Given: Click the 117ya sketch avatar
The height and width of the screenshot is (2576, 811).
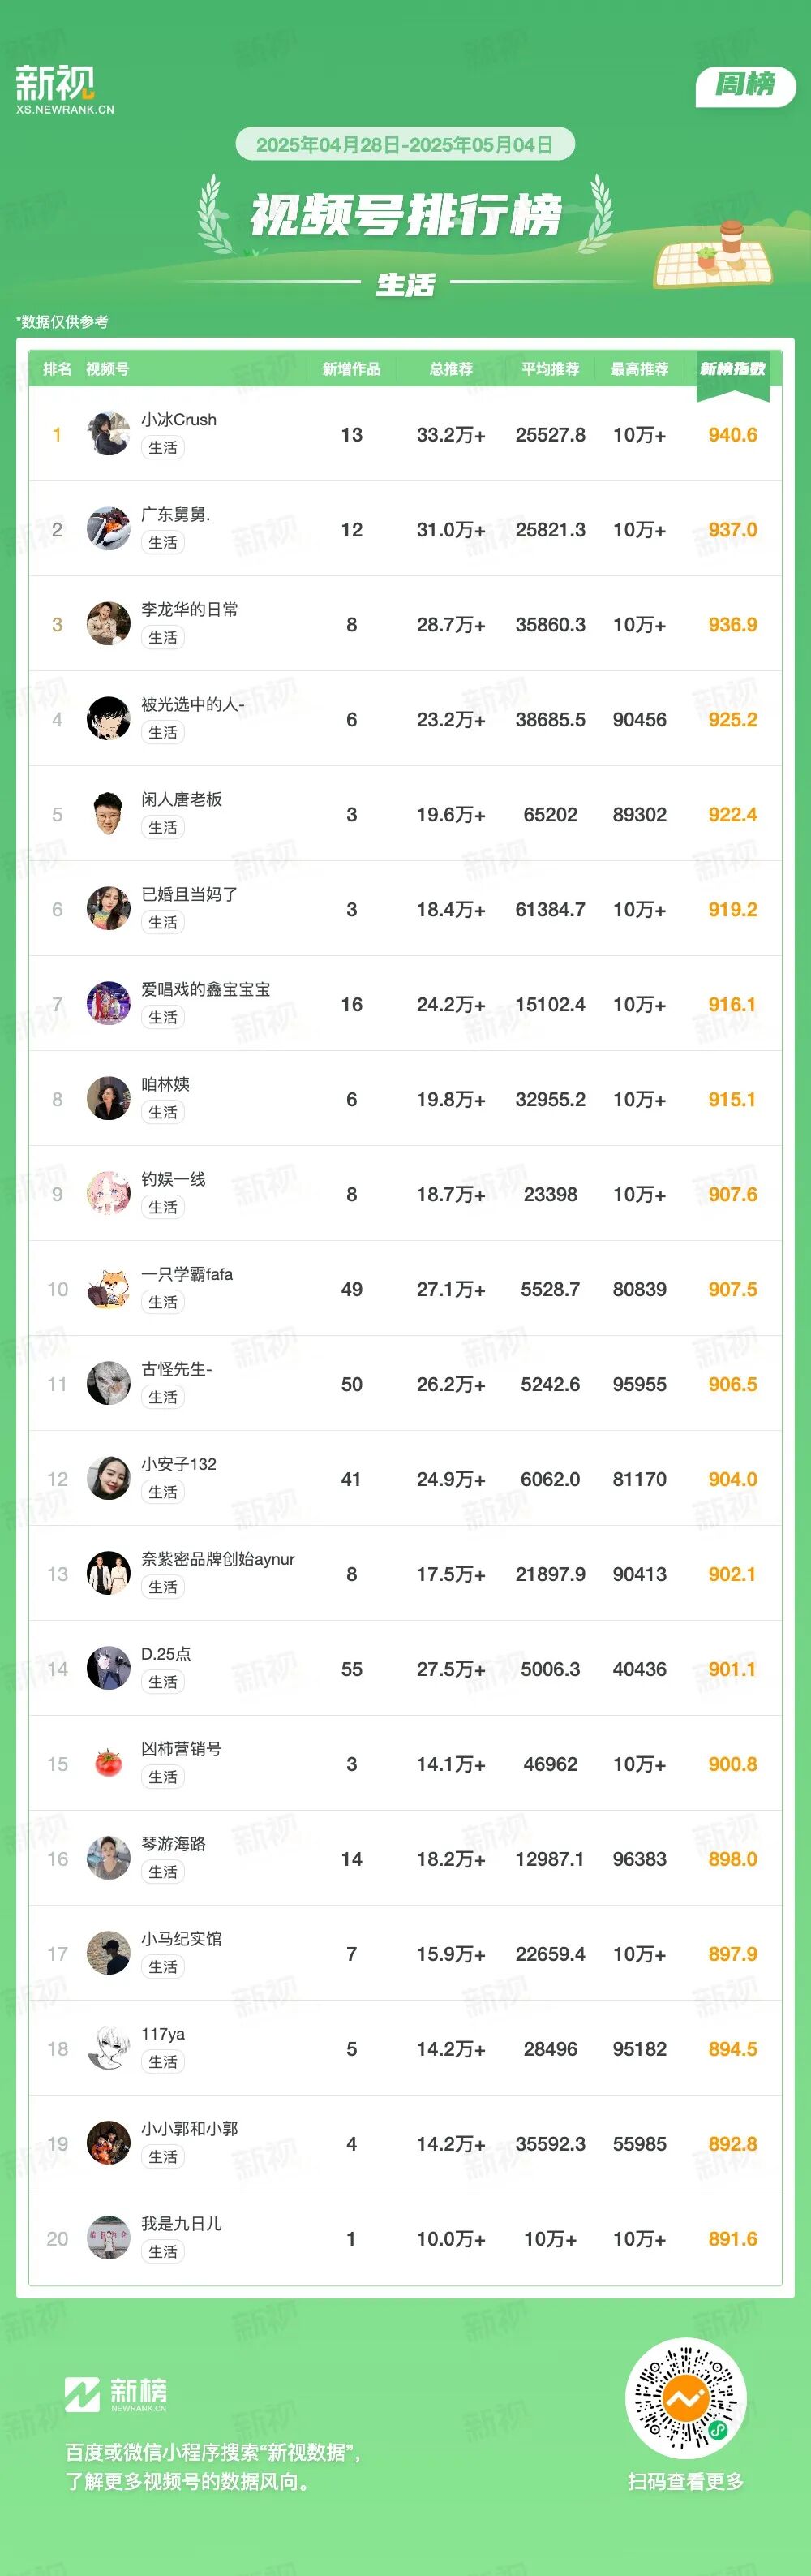Looking at the screenshot, I should coord(108,2048).
